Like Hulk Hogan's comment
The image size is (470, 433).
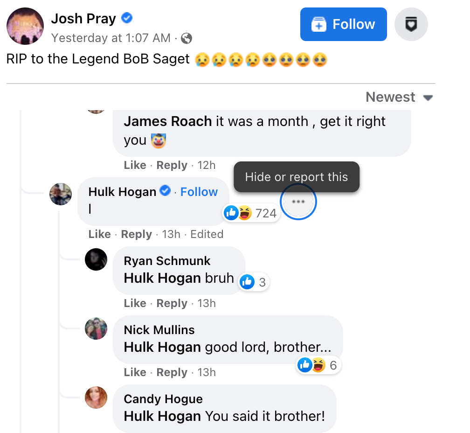pyautogui.click(x=99, y=234)
